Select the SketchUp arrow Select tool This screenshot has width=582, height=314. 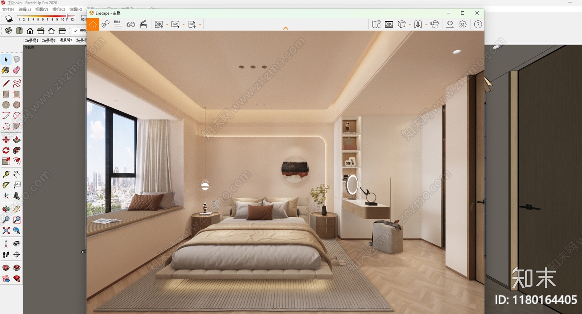tap(6, 59)
